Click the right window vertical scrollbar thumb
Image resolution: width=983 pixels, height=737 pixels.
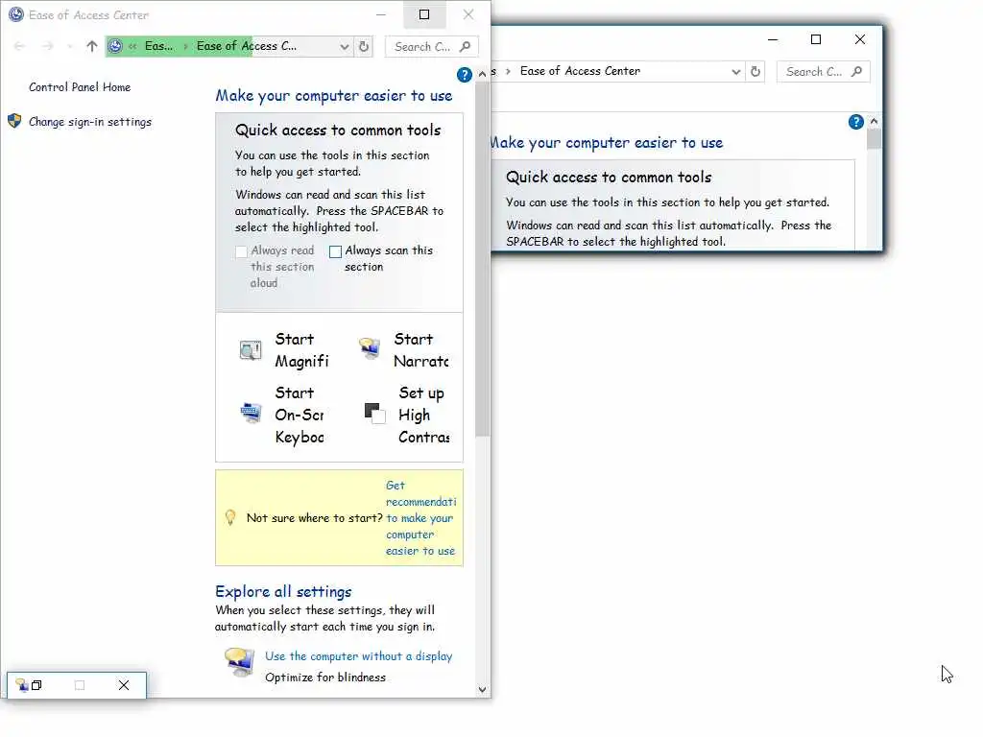click(874, 138)
